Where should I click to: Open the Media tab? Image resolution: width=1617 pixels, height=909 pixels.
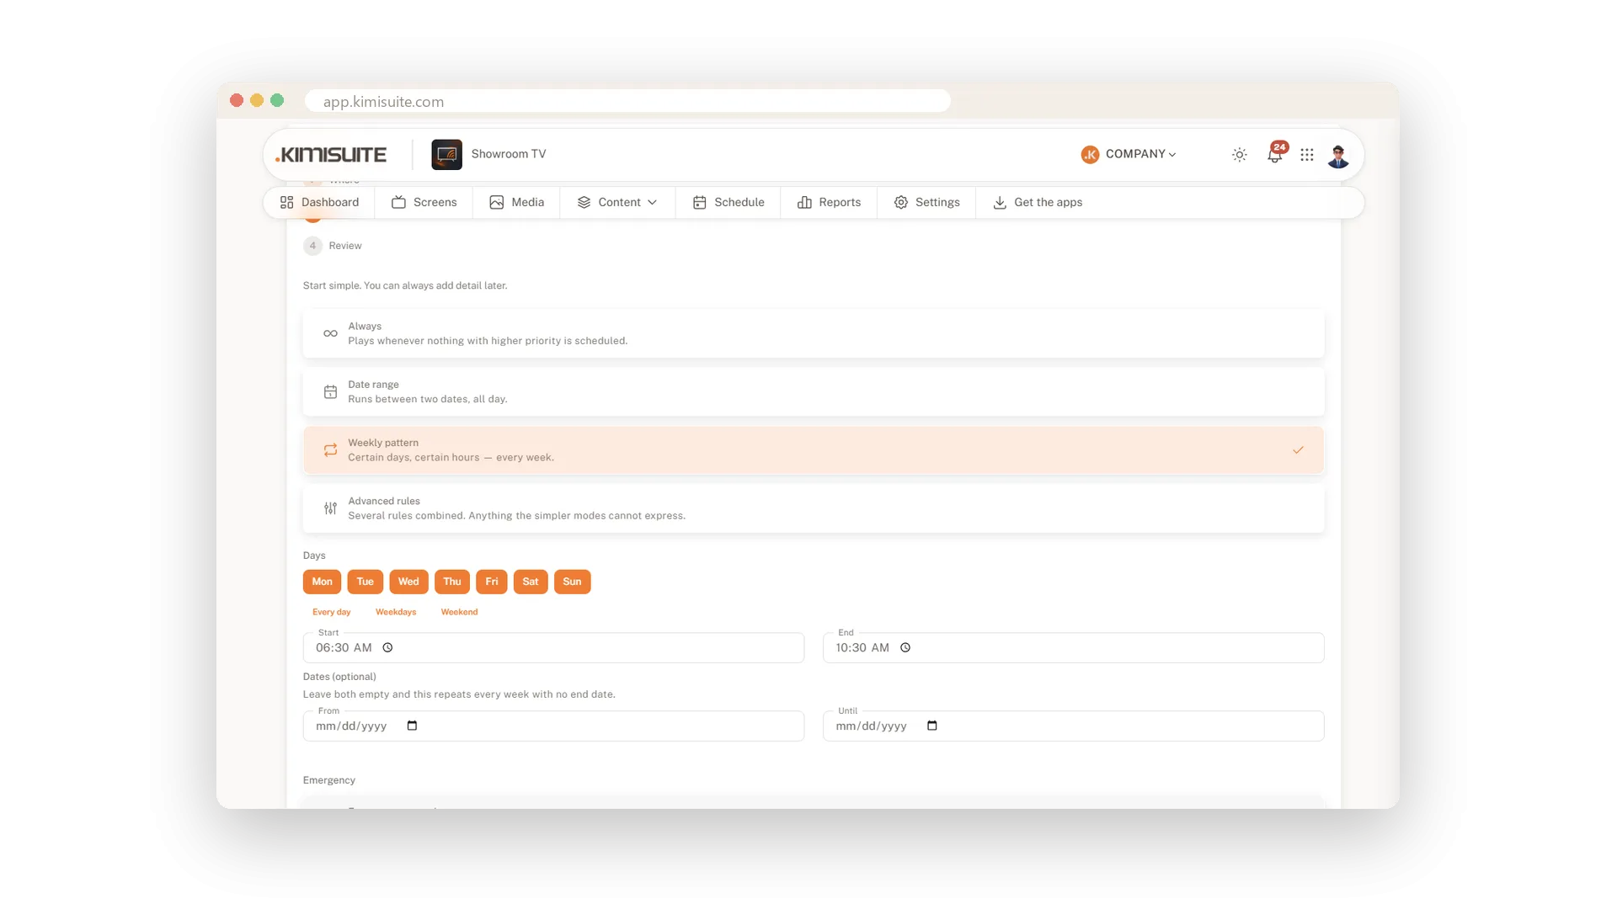pyautogui.click(x=517, y=202)
